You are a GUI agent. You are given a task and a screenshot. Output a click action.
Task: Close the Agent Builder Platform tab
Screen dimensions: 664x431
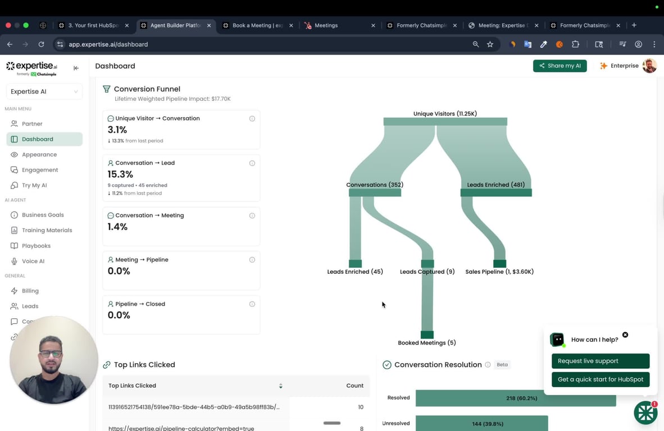pos(209,25)
